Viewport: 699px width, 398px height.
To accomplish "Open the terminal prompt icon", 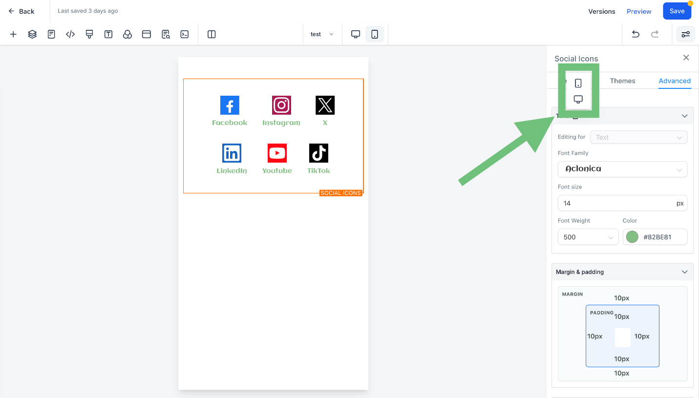I will click(x=185, y=34).
